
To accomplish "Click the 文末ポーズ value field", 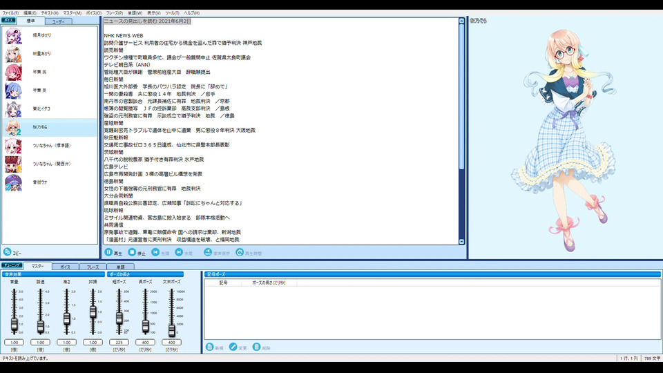I will coord(172,342).
